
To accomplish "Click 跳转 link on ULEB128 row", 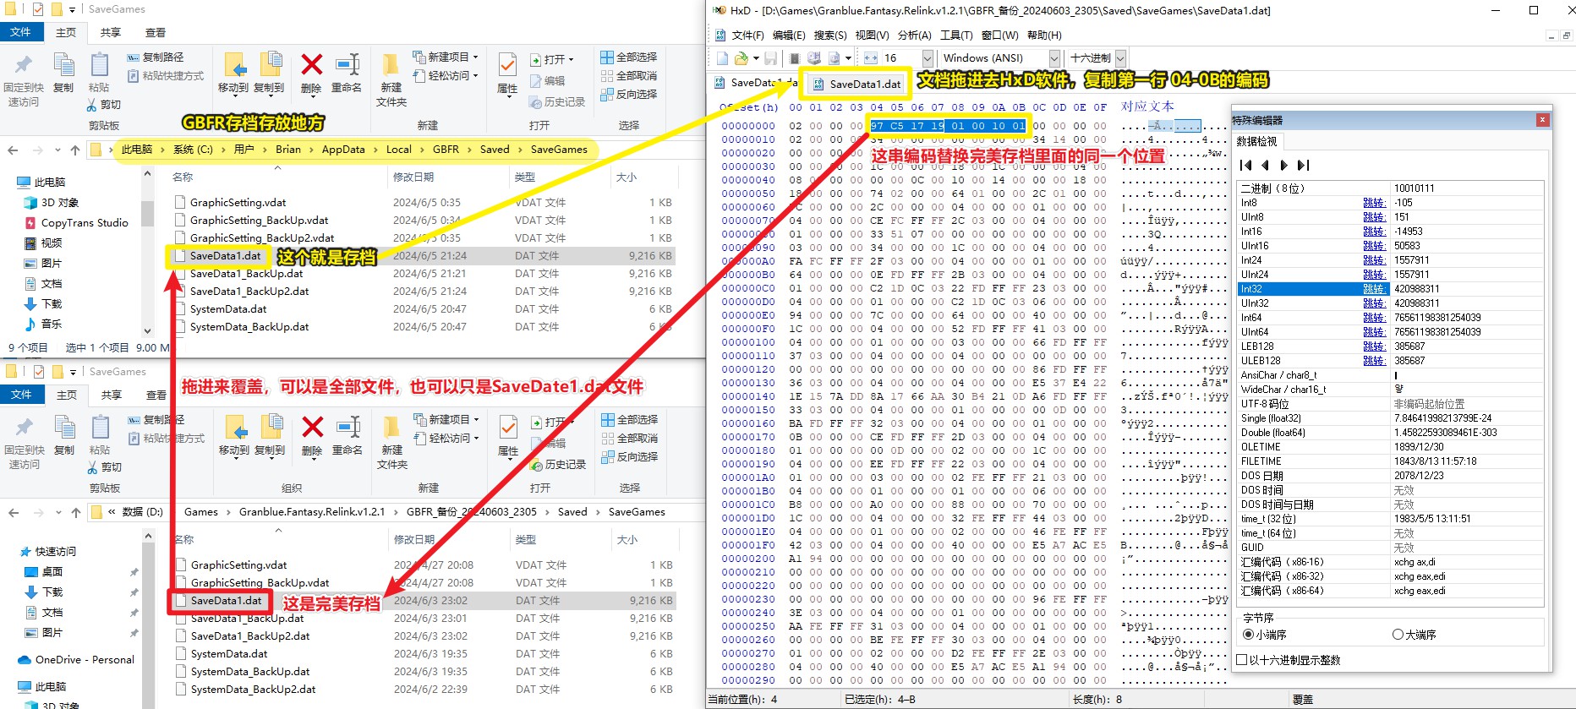I will click(x=1374, y=361).
